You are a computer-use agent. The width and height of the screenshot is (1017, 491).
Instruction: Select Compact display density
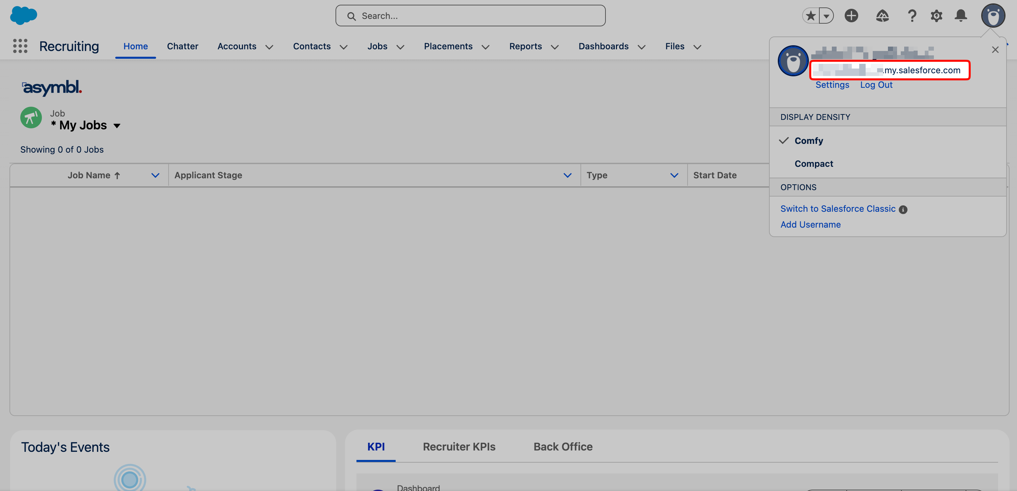pos(814,164)
